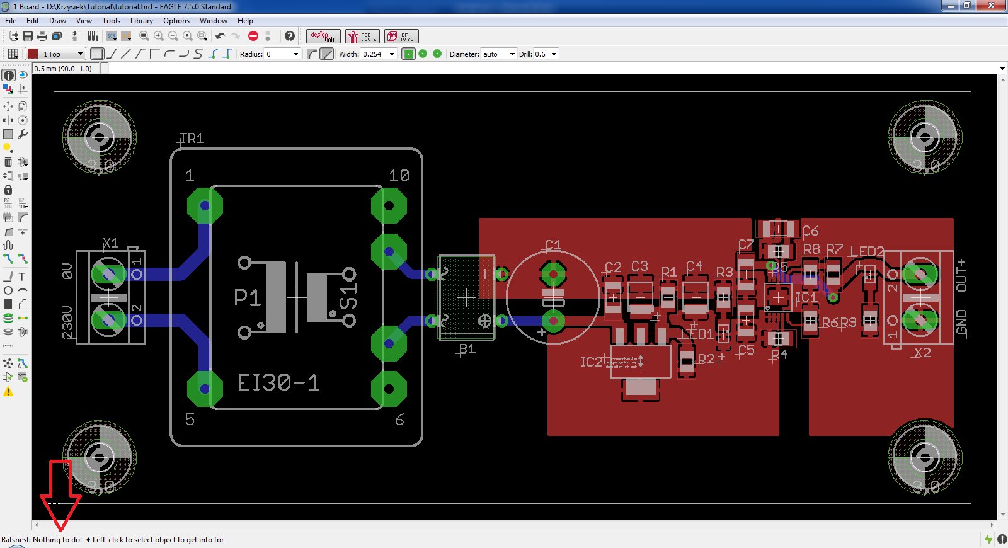Select square via shape
This screenshot has height=548, width=1008.
pyautogui.click(x=409, y=54)
